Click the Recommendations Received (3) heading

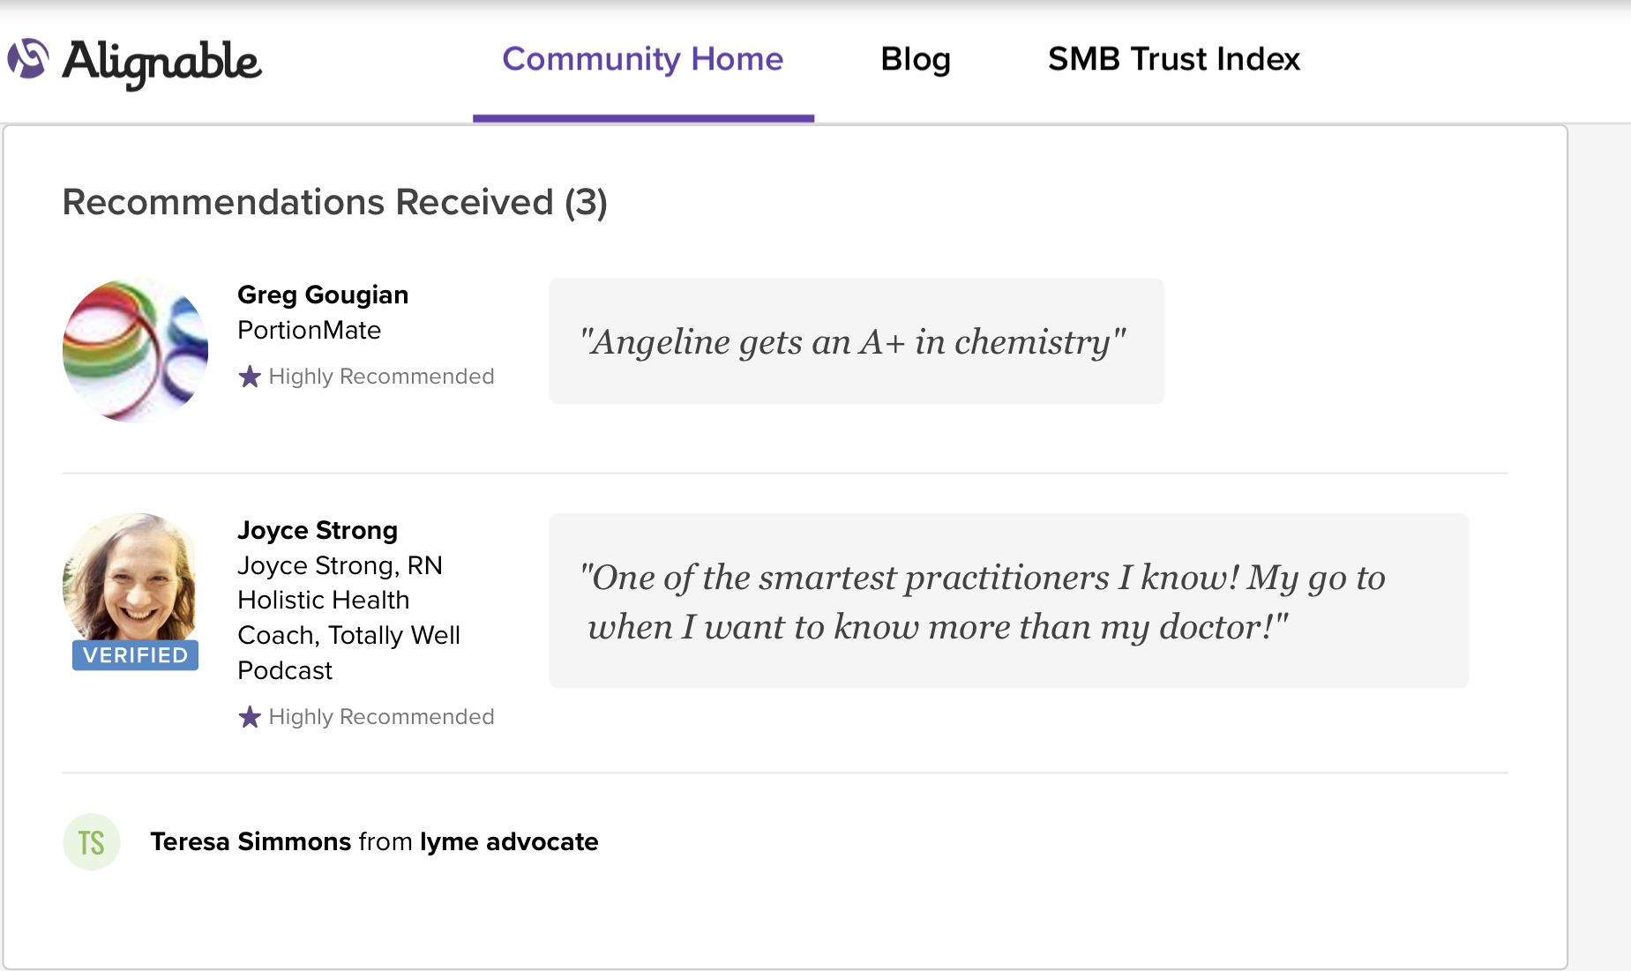pyautogui.click(x=334, y=202)
